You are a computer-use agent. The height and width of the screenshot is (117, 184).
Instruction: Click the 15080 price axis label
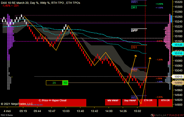pyautogui.click(x=178, y=60)
